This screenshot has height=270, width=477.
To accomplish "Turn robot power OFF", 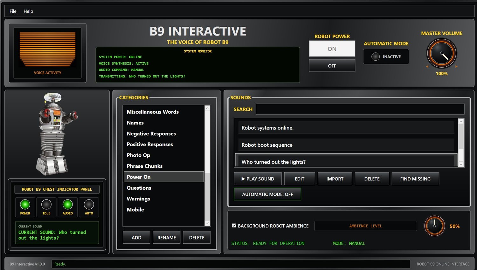I will point(332,66).
